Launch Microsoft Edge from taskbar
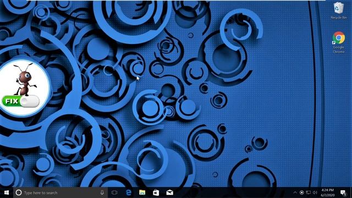The width and height of the screenshot is (352, 198). click(128, 193)
